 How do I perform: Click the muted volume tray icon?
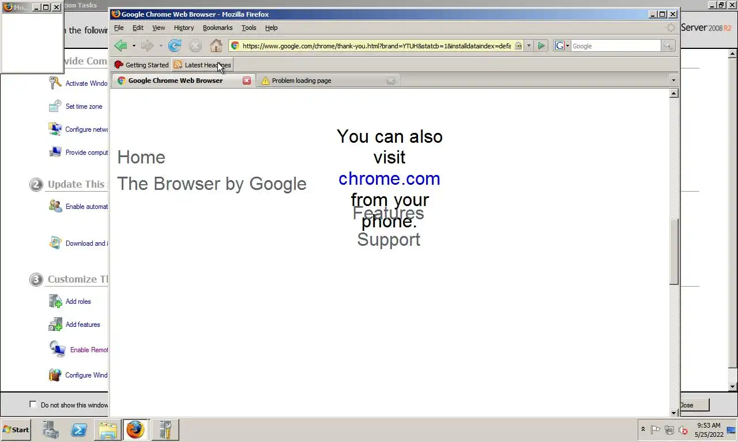[683, 430]
